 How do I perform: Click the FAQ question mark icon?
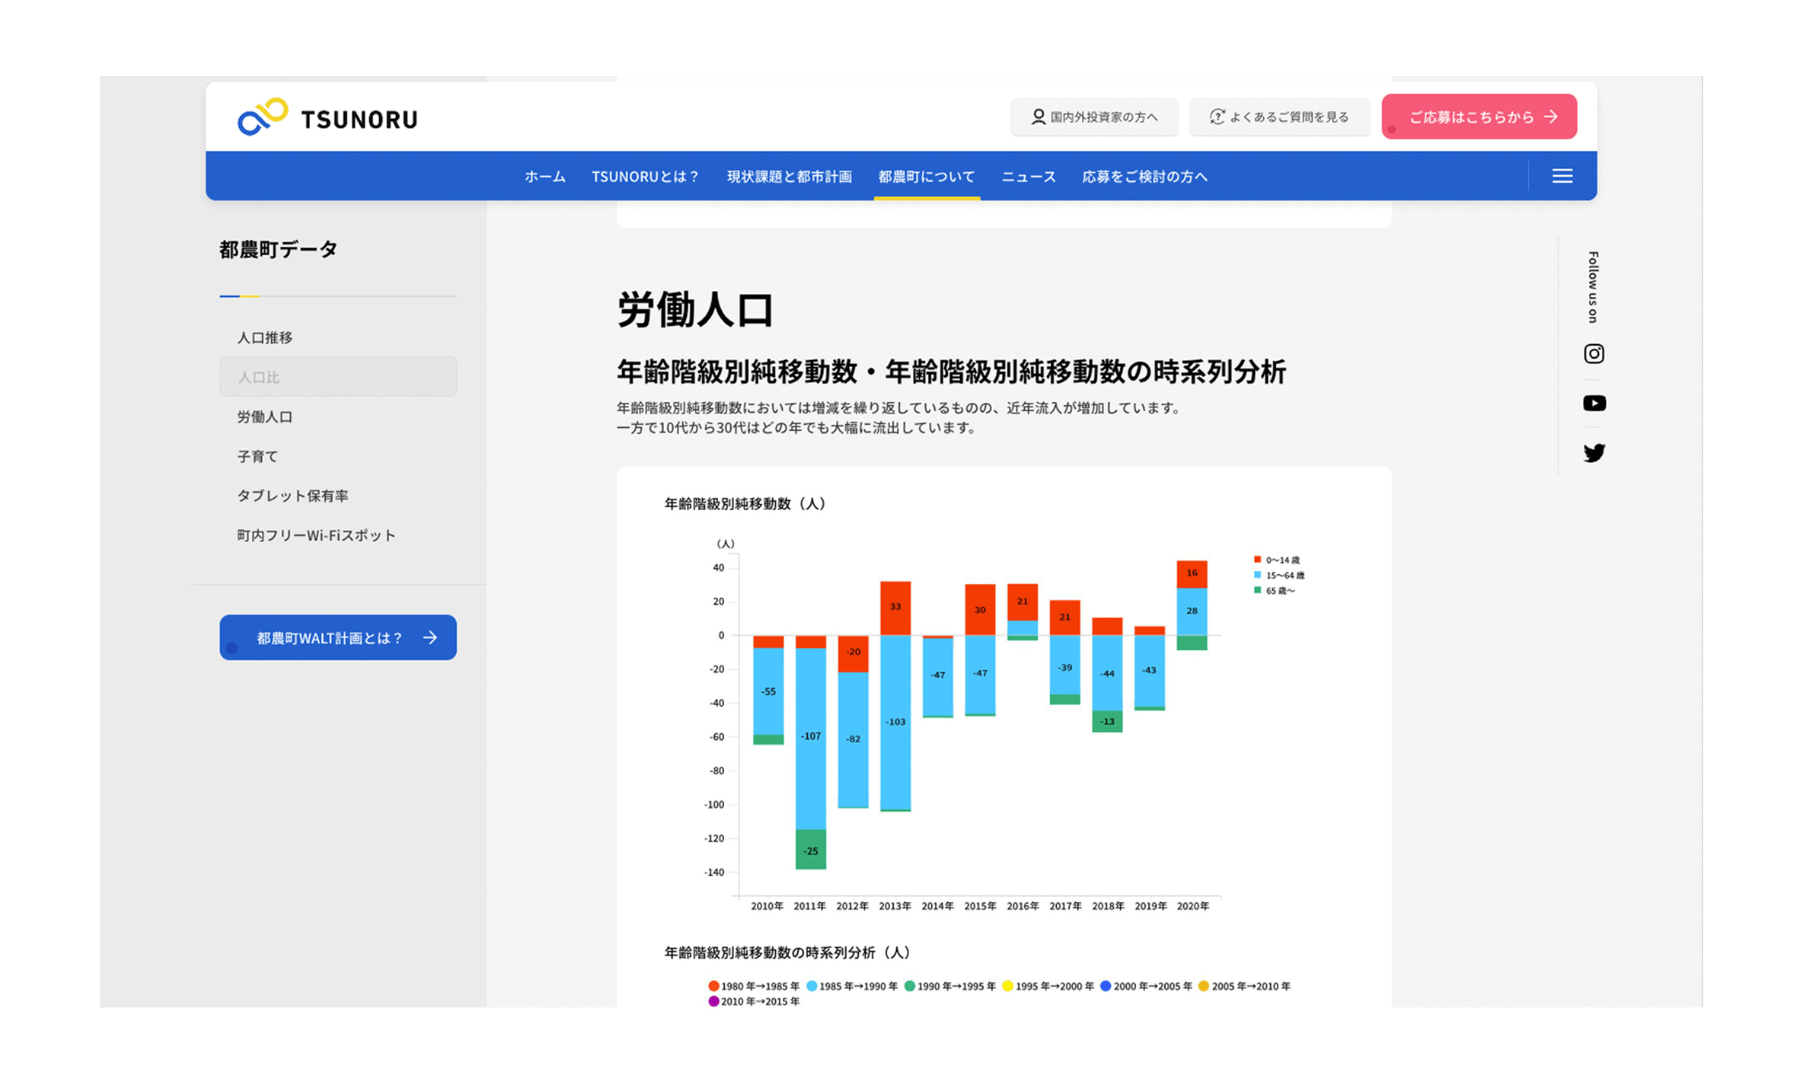[1216, 116]
